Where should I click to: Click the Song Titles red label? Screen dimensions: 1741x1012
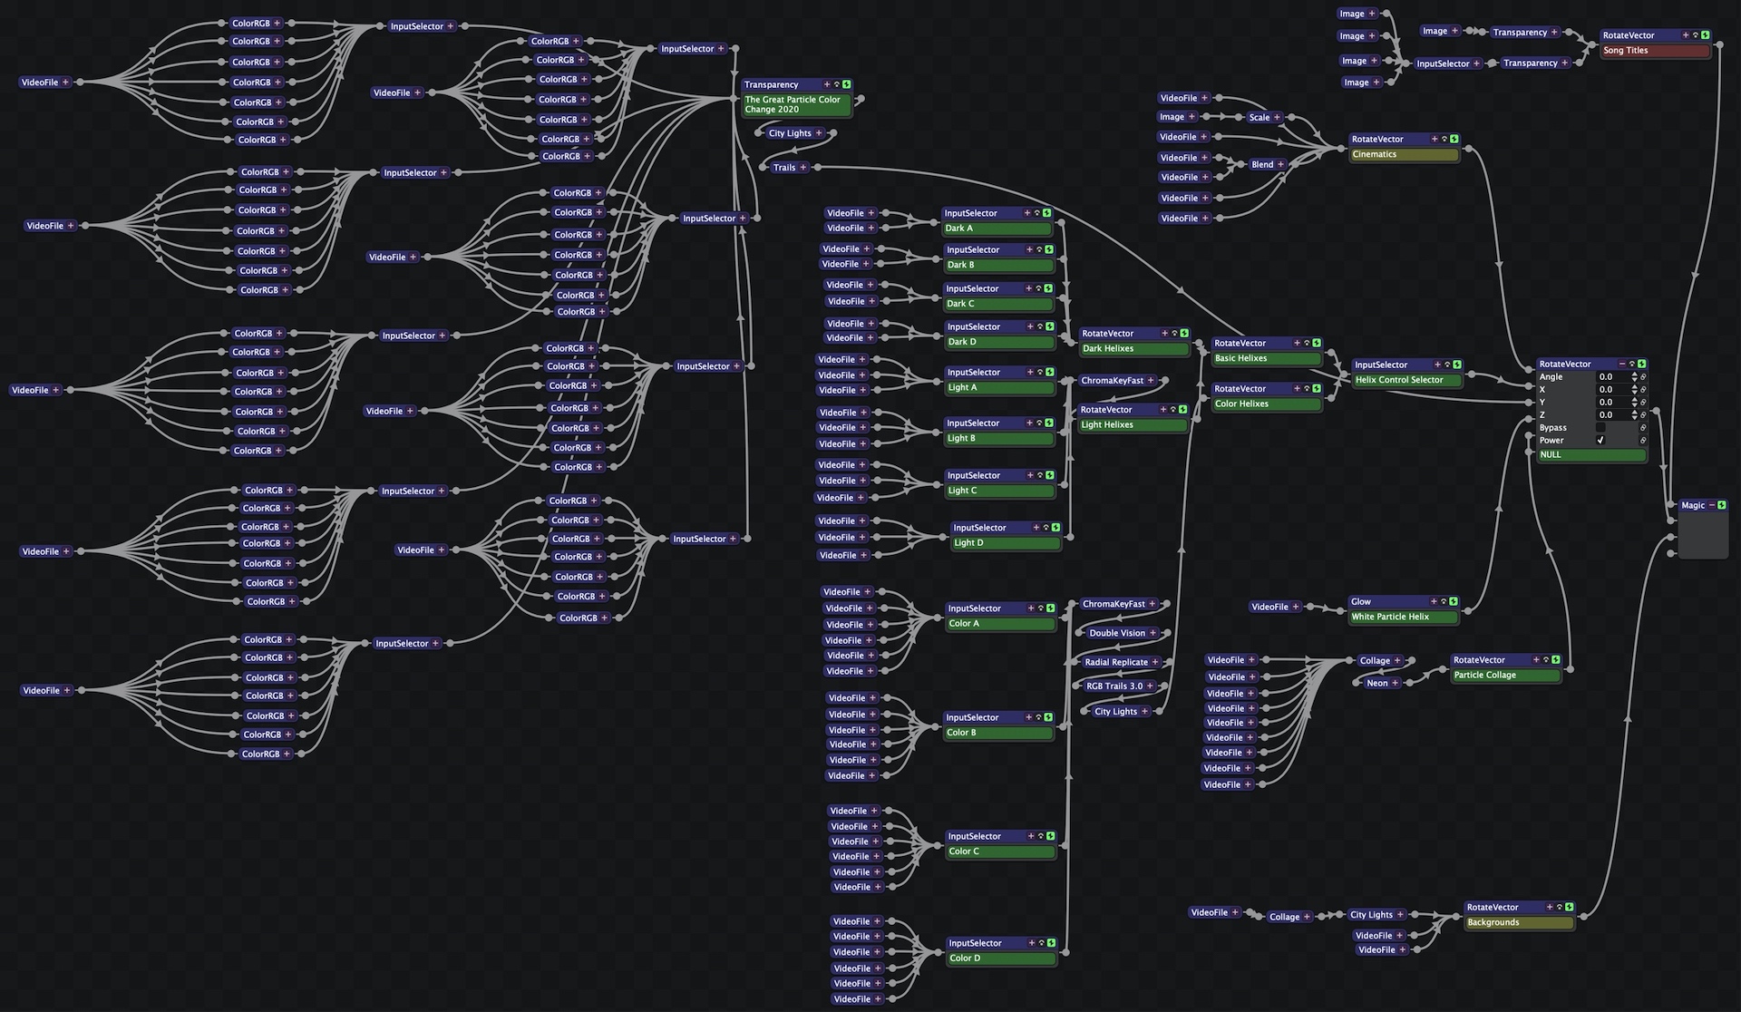1655,51
